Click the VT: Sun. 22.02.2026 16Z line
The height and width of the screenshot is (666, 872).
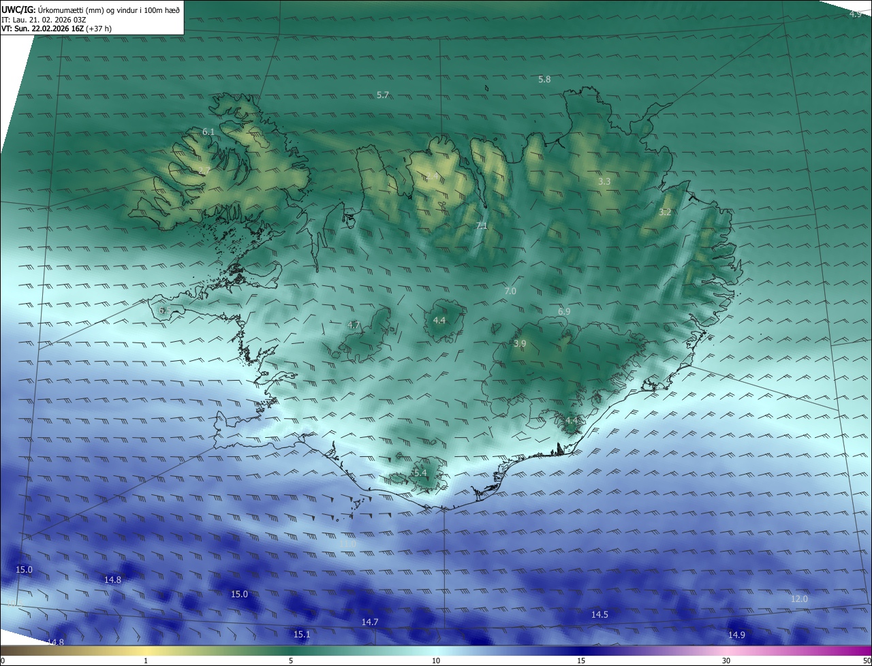tap(57, 29)
